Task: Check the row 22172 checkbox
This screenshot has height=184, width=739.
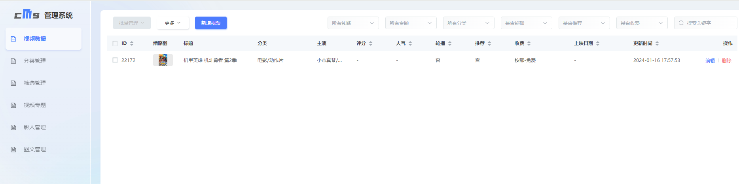Action: [115, 60]
